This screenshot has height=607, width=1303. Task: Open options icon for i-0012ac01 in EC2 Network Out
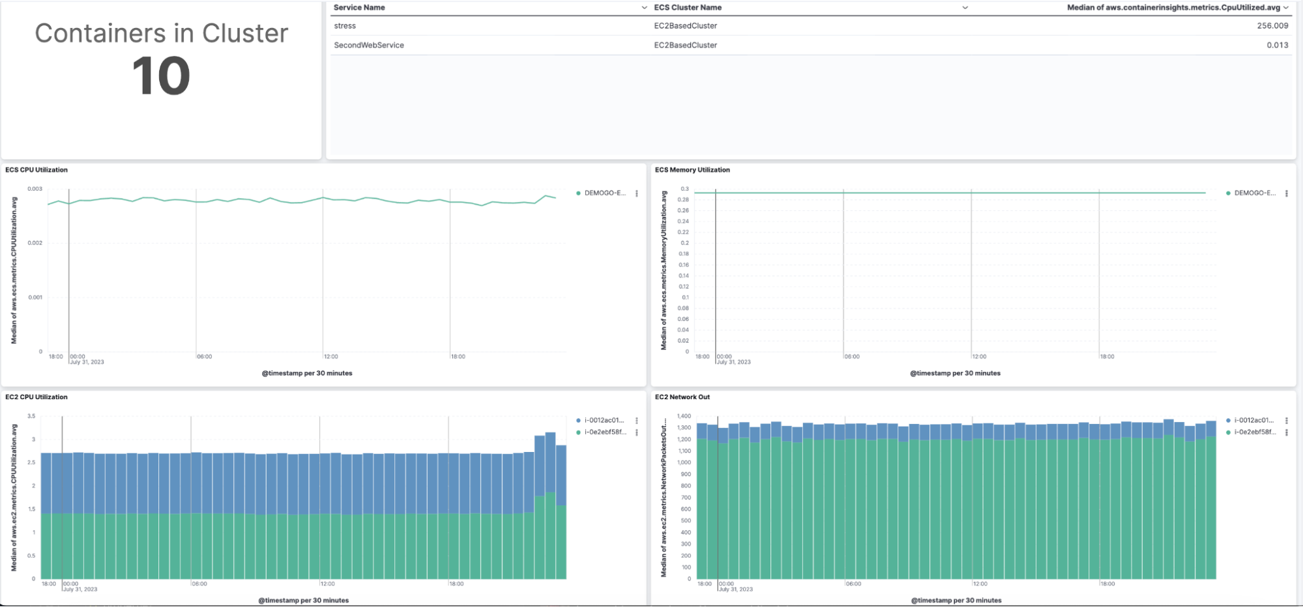pos(1286,421)
